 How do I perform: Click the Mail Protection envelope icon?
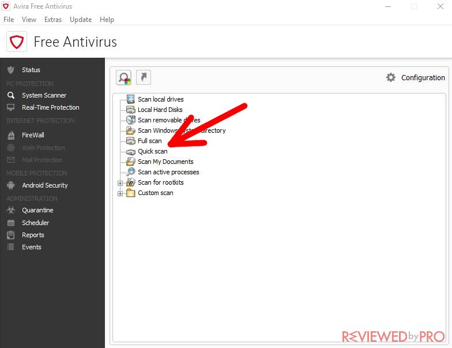click(x=11, y=160)
